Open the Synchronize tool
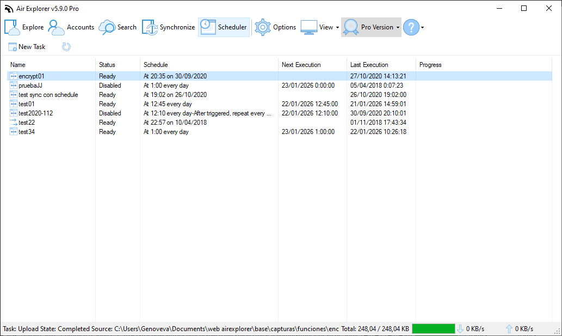Image resolution: width=562 pixels, height=336 pixels. tap(168, 27)
